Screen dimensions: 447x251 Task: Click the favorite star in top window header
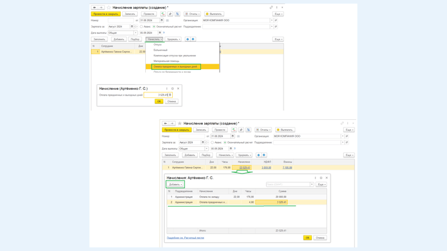[x=108, y=7]
